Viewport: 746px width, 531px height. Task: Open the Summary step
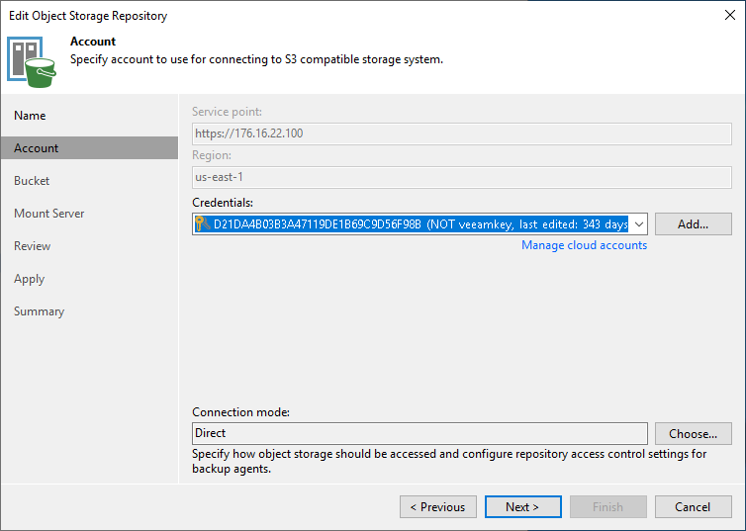39,311
